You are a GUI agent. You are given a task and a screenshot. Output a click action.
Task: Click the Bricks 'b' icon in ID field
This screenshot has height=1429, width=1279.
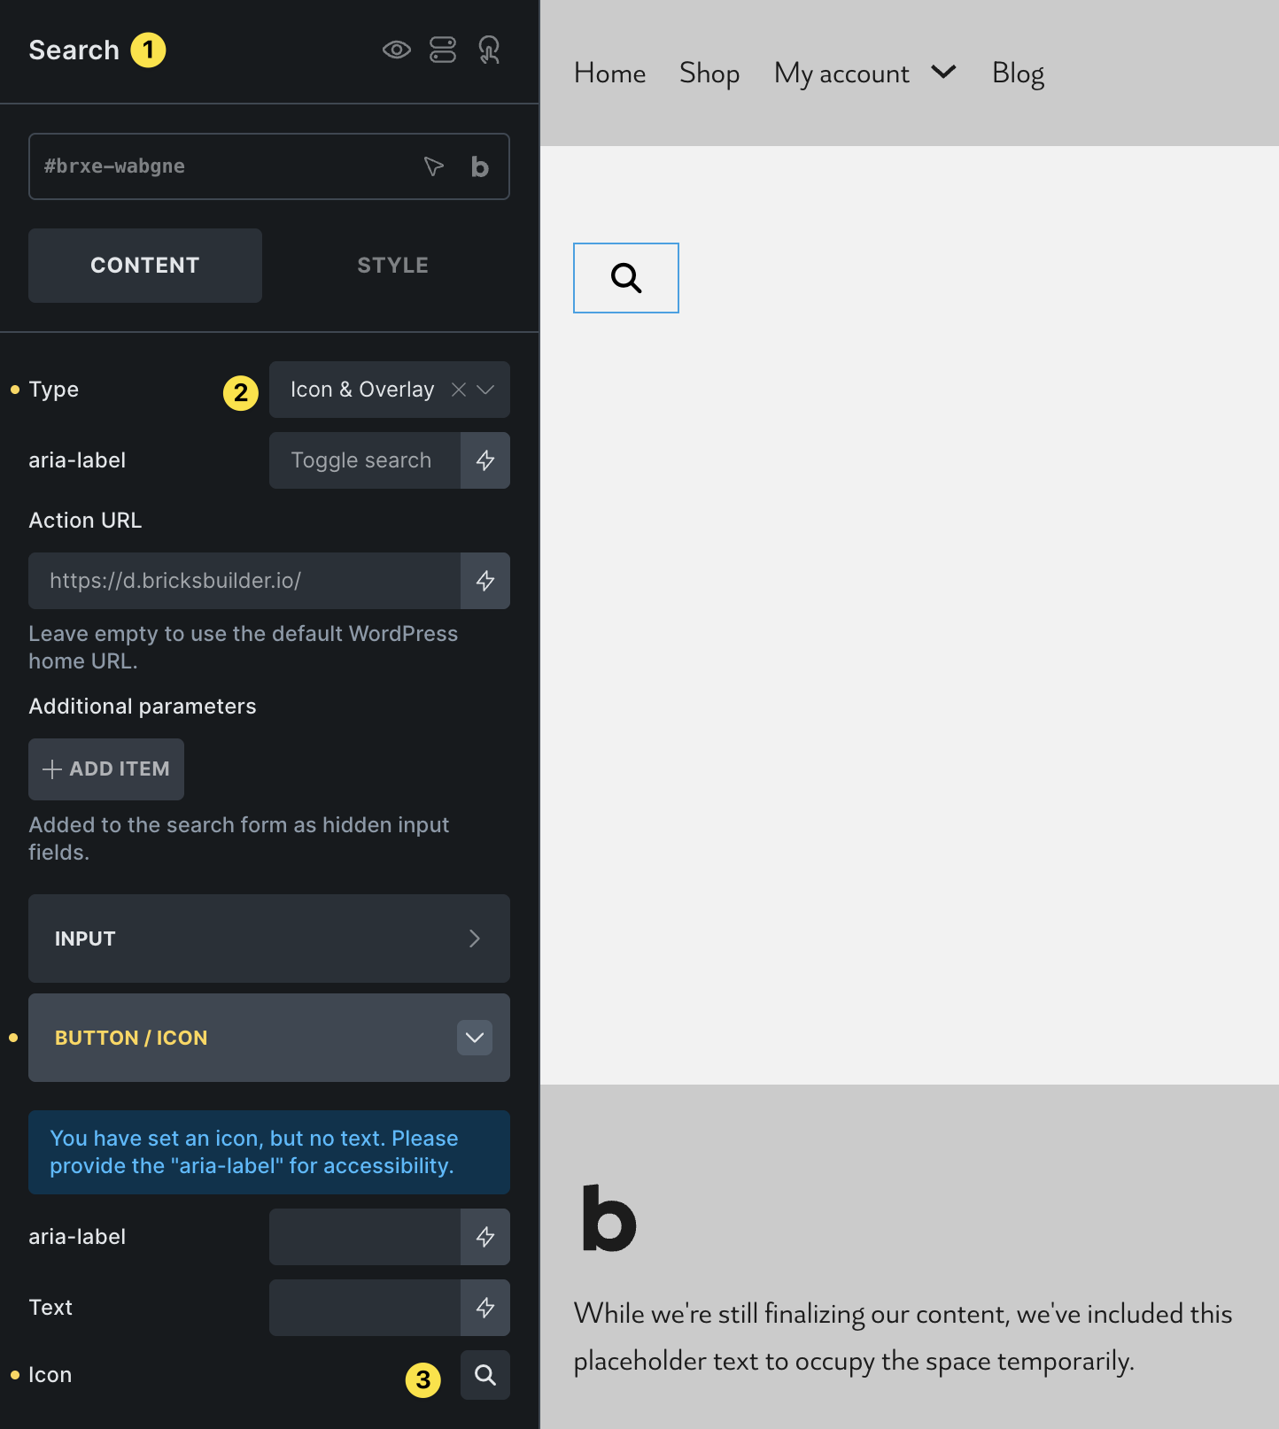click(x=479, y=166)
